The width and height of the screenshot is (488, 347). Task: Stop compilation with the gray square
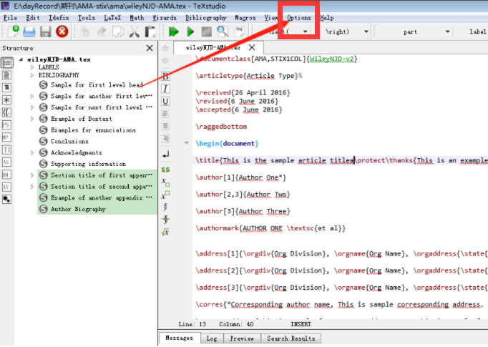[x=206, y=31]
